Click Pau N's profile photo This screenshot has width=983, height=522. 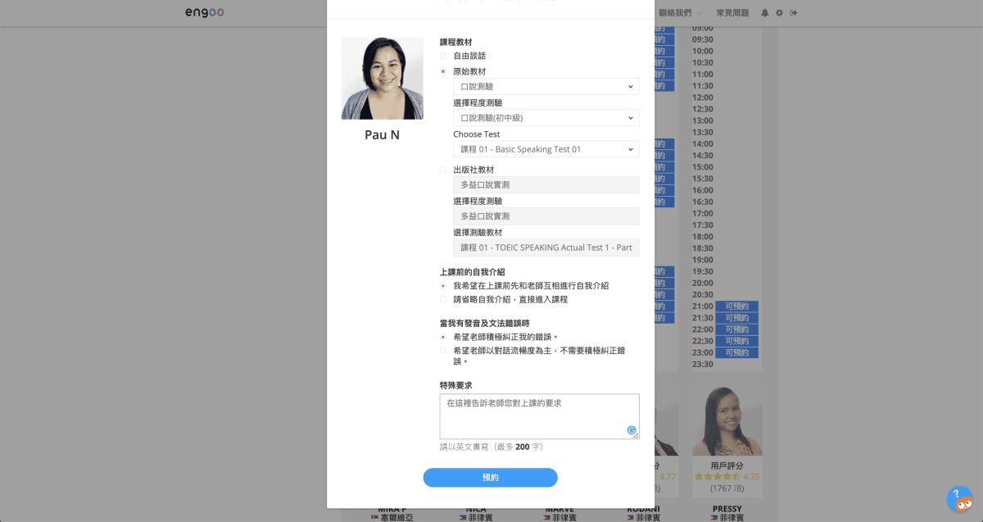[383, 79]
